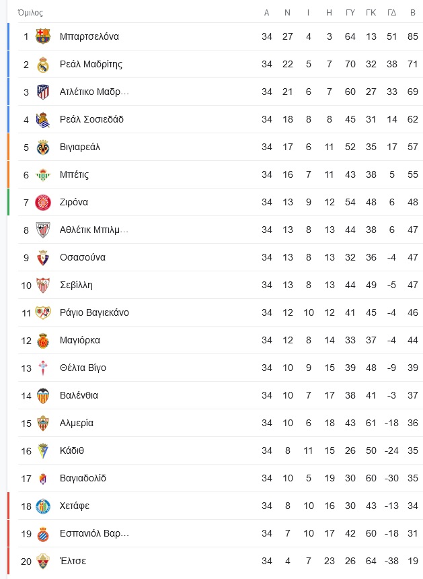
Task: Select the Οσασούνα team name
Action: pos(83,257)
